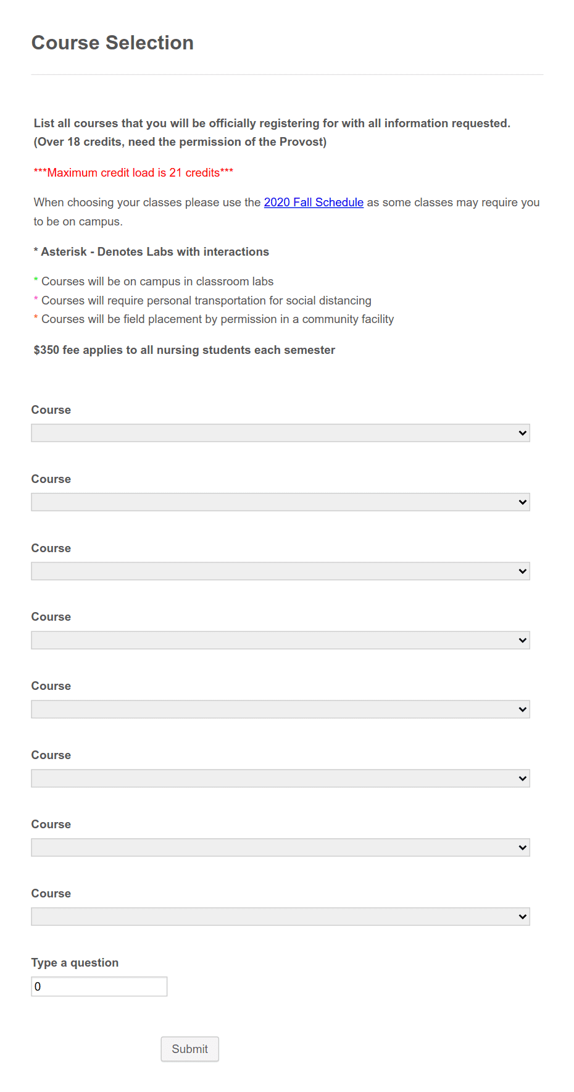Viewport: 574px width, 1092px height.
Task: Open the fifth Course dropdown
Action: (280, 710)
